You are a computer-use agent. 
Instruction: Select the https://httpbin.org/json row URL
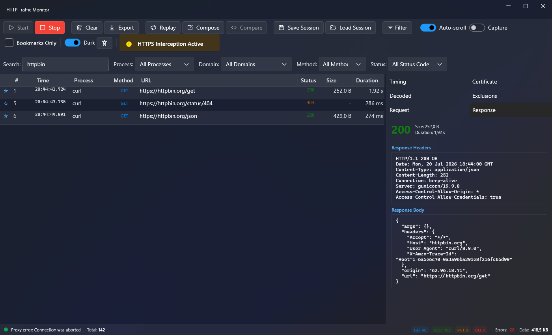[x=168, y=116]
